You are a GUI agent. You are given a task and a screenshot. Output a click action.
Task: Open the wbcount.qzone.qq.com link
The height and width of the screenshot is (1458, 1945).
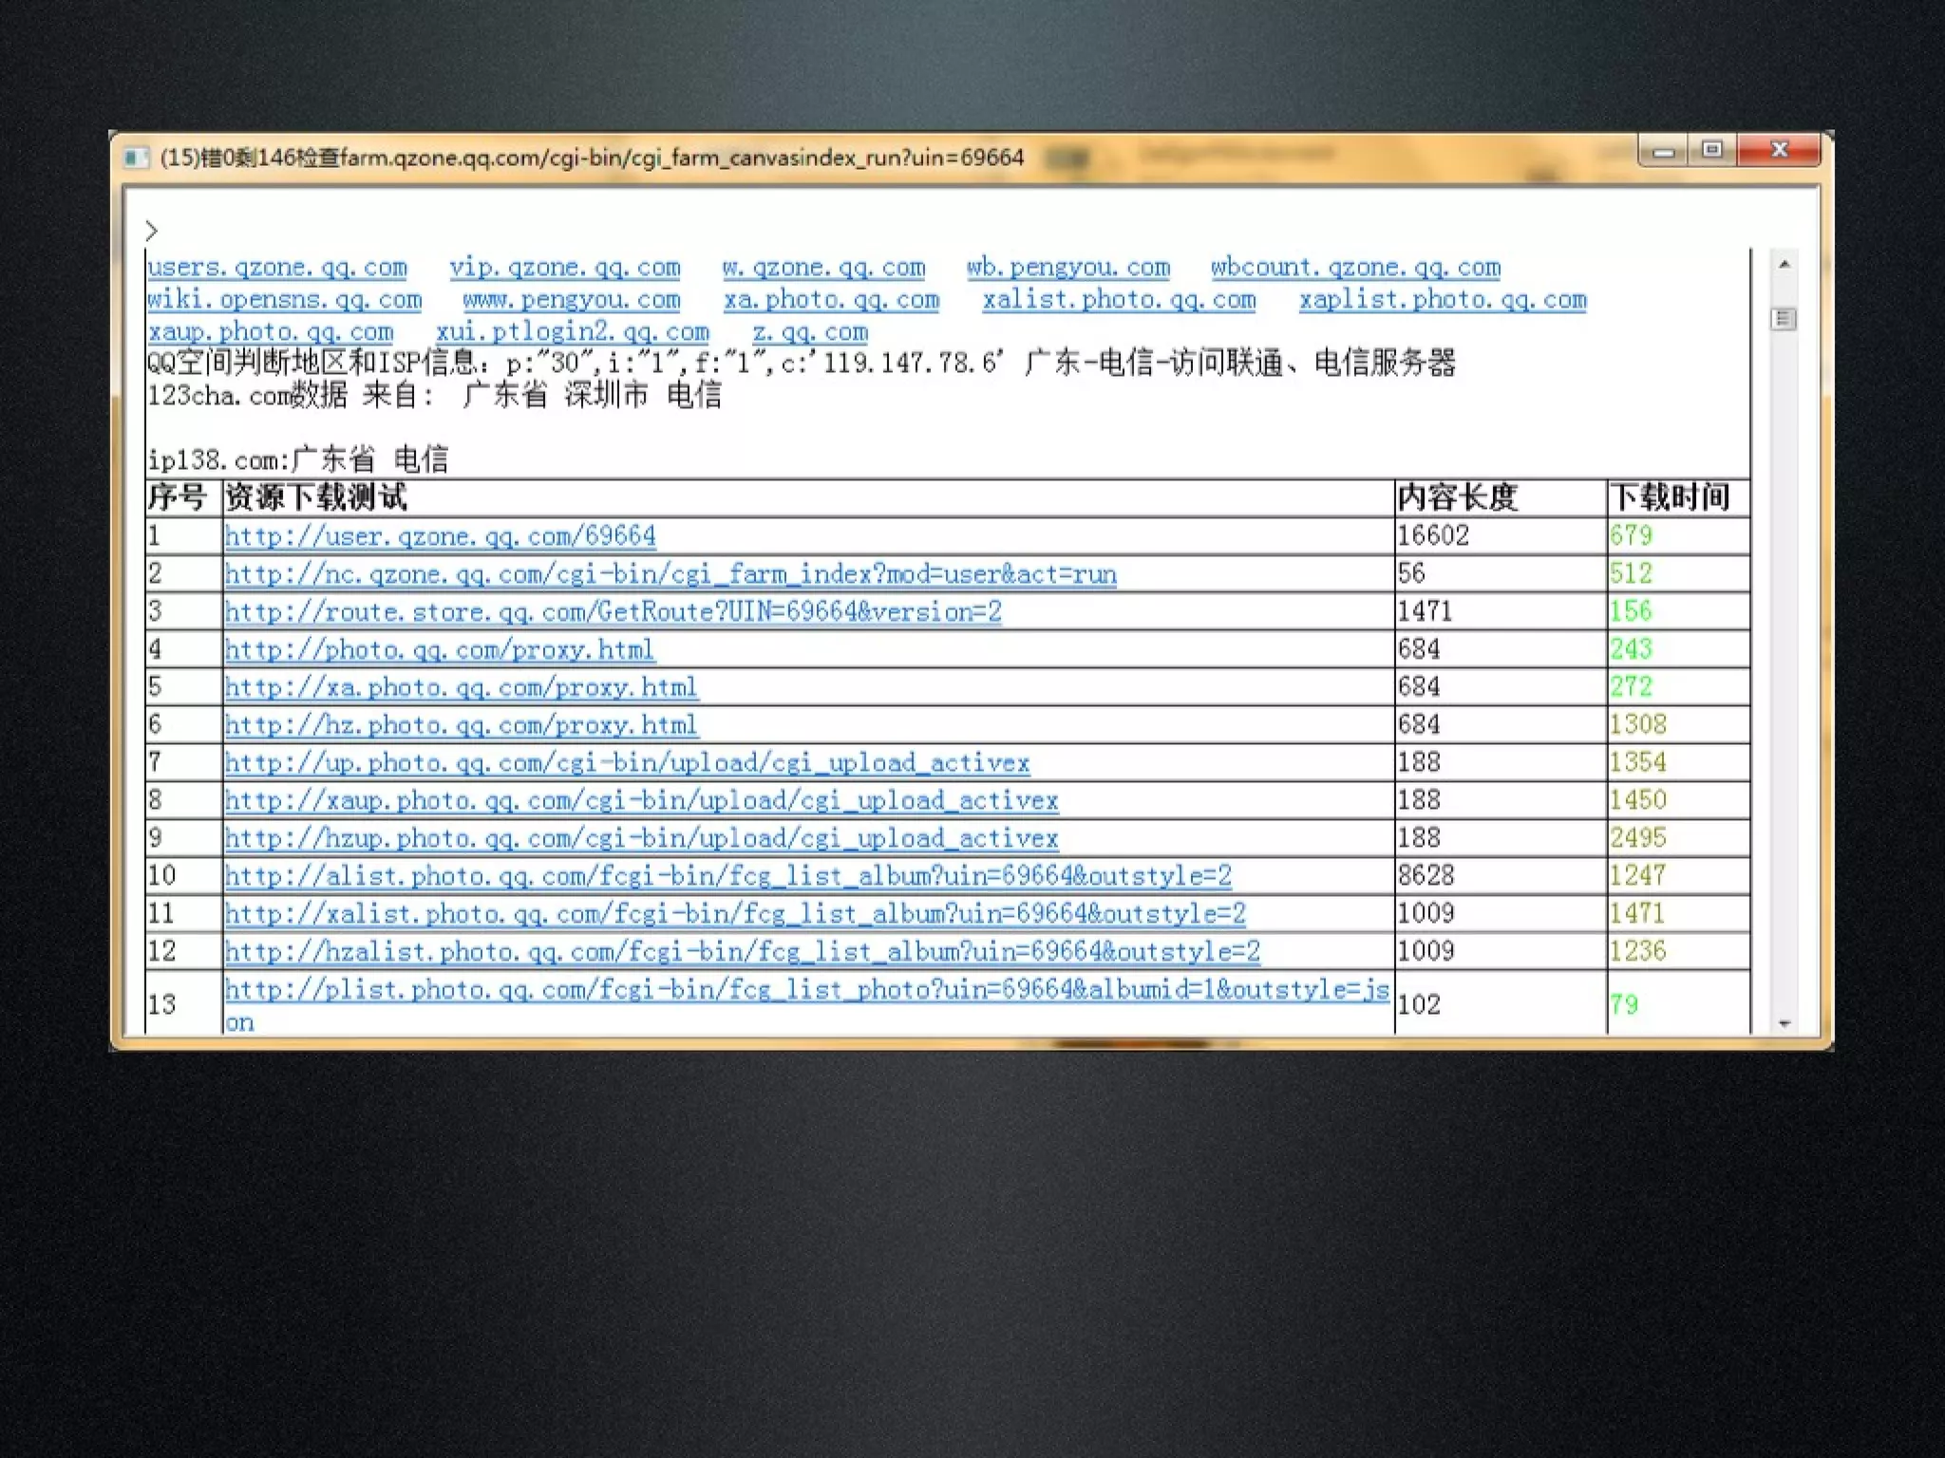(1356, 269)
